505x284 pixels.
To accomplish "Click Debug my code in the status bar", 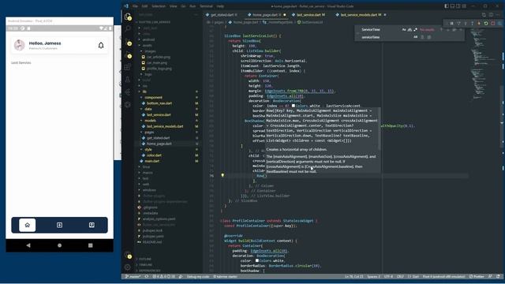I will pyautogui.click(x=198, y=277).
